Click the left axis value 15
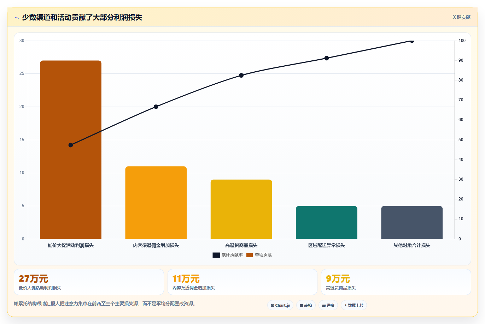The width and height of the screenshot is (485, 324). [x=22, y=140]
